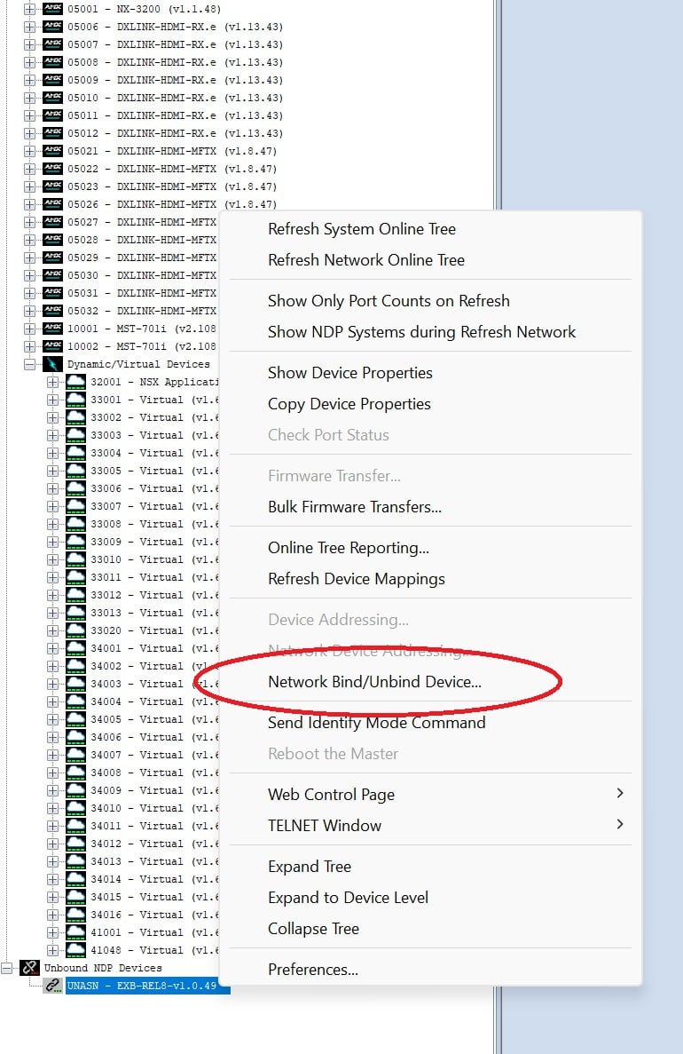Click the AMX icon for device 05001 NX-3200

click(x=52, y=9)
